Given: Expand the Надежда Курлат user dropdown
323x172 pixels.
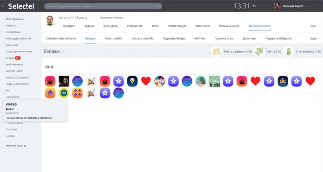Looking at the screenshot, I should [306, 6].
